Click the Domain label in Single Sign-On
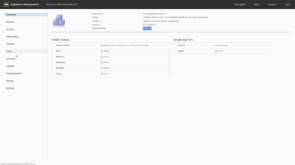295x165 pixels. [181, 45]
